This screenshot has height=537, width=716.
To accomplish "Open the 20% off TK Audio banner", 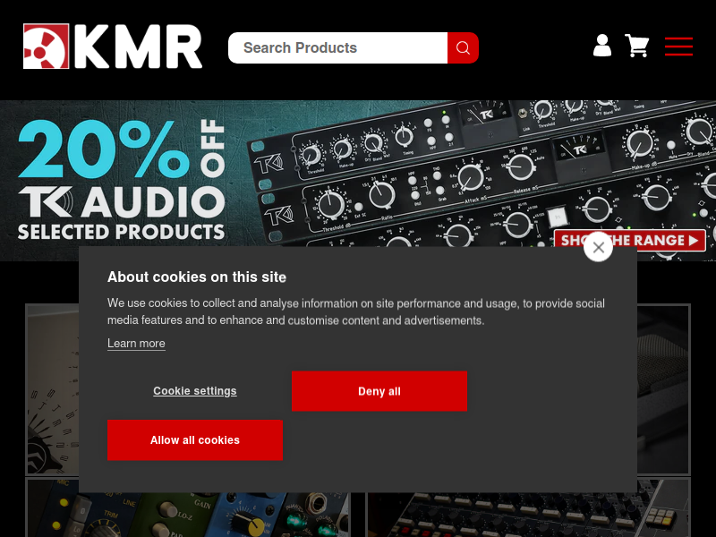I will click(x=358, y=181).
